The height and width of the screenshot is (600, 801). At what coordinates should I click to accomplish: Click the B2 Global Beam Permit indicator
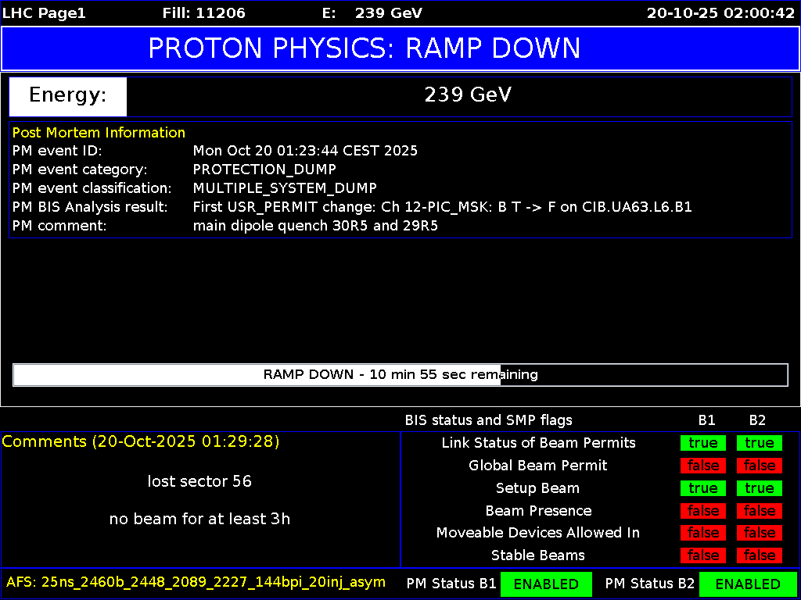757,465
